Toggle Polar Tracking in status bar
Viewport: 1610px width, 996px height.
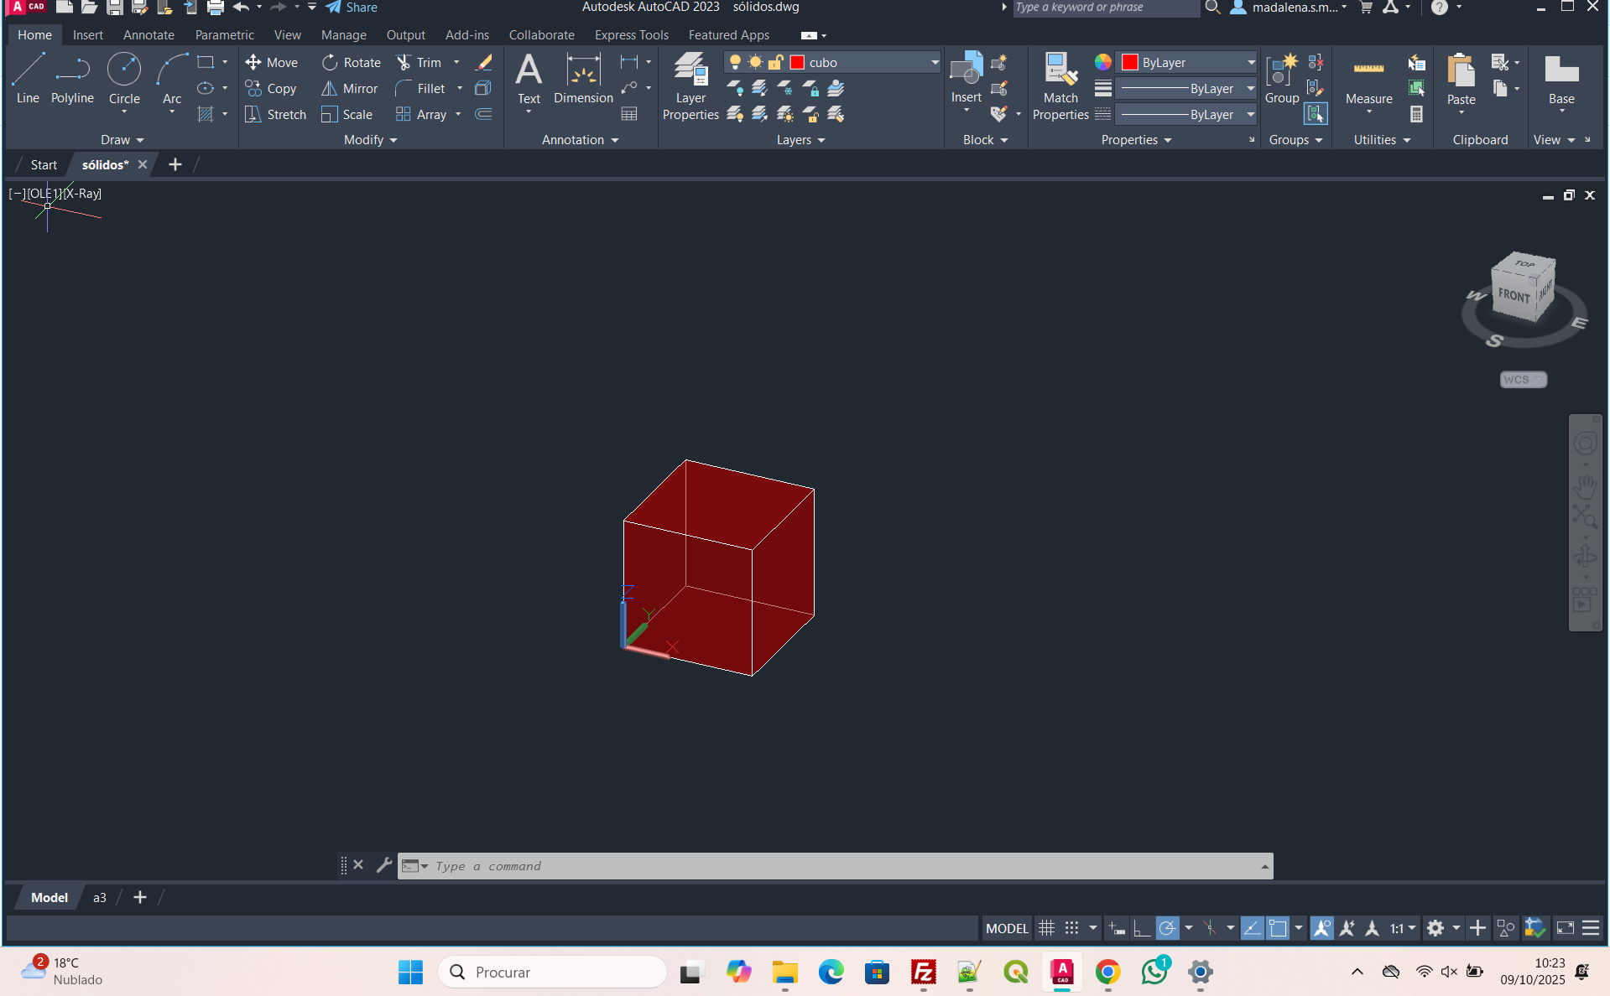(x=1167, y=928)
